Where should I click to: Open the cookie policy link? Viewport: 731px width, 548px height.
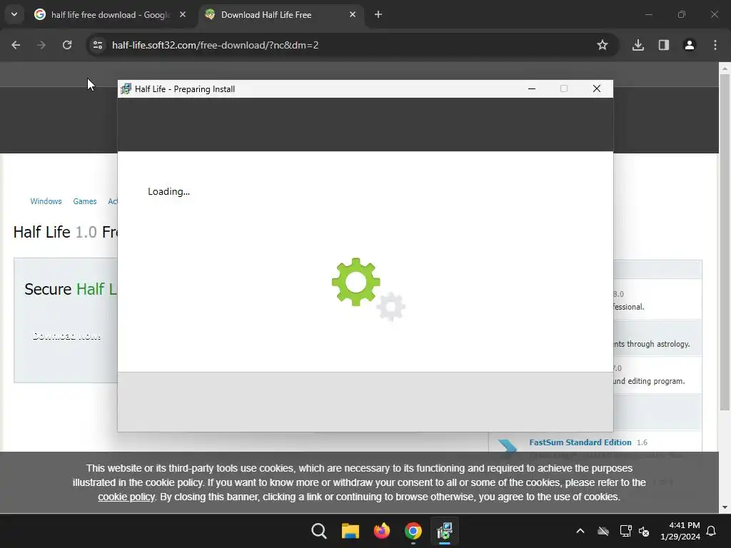click(x=126, y=497)
